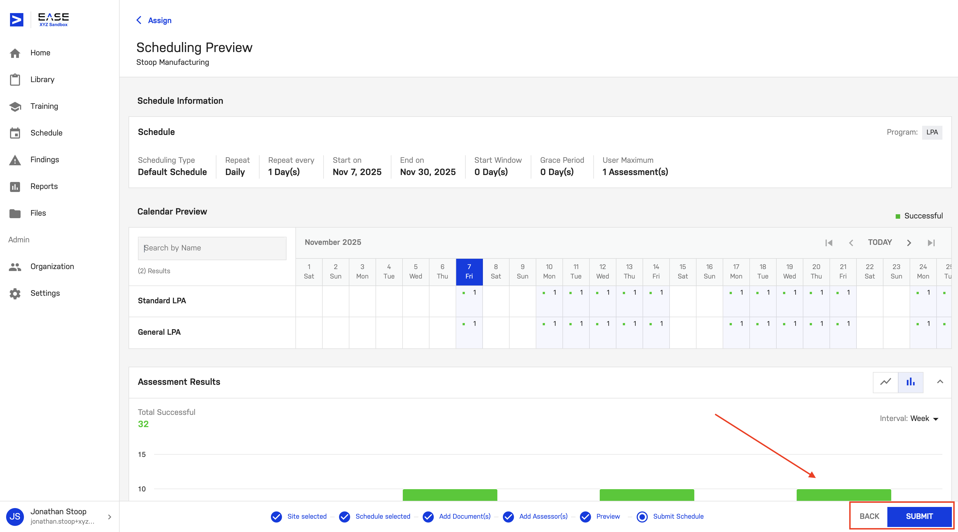The height and width of the screenshot is (532, 958).
Task: Open the Library clipboard icon
Action: point(15,79)
